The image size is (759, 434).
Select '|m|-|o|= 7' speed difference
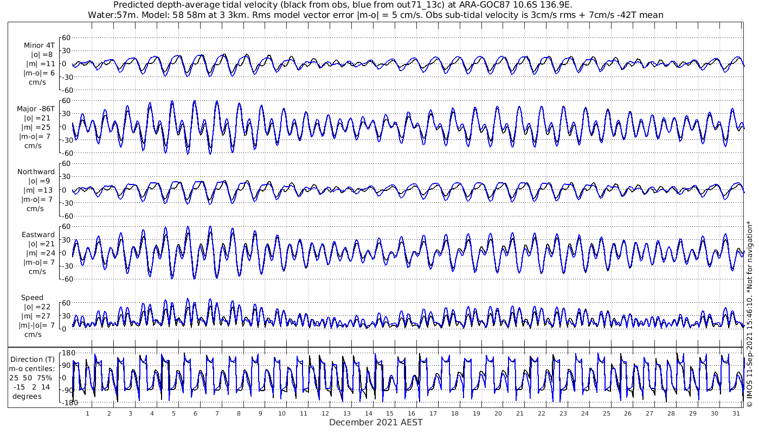click(37, 325)
